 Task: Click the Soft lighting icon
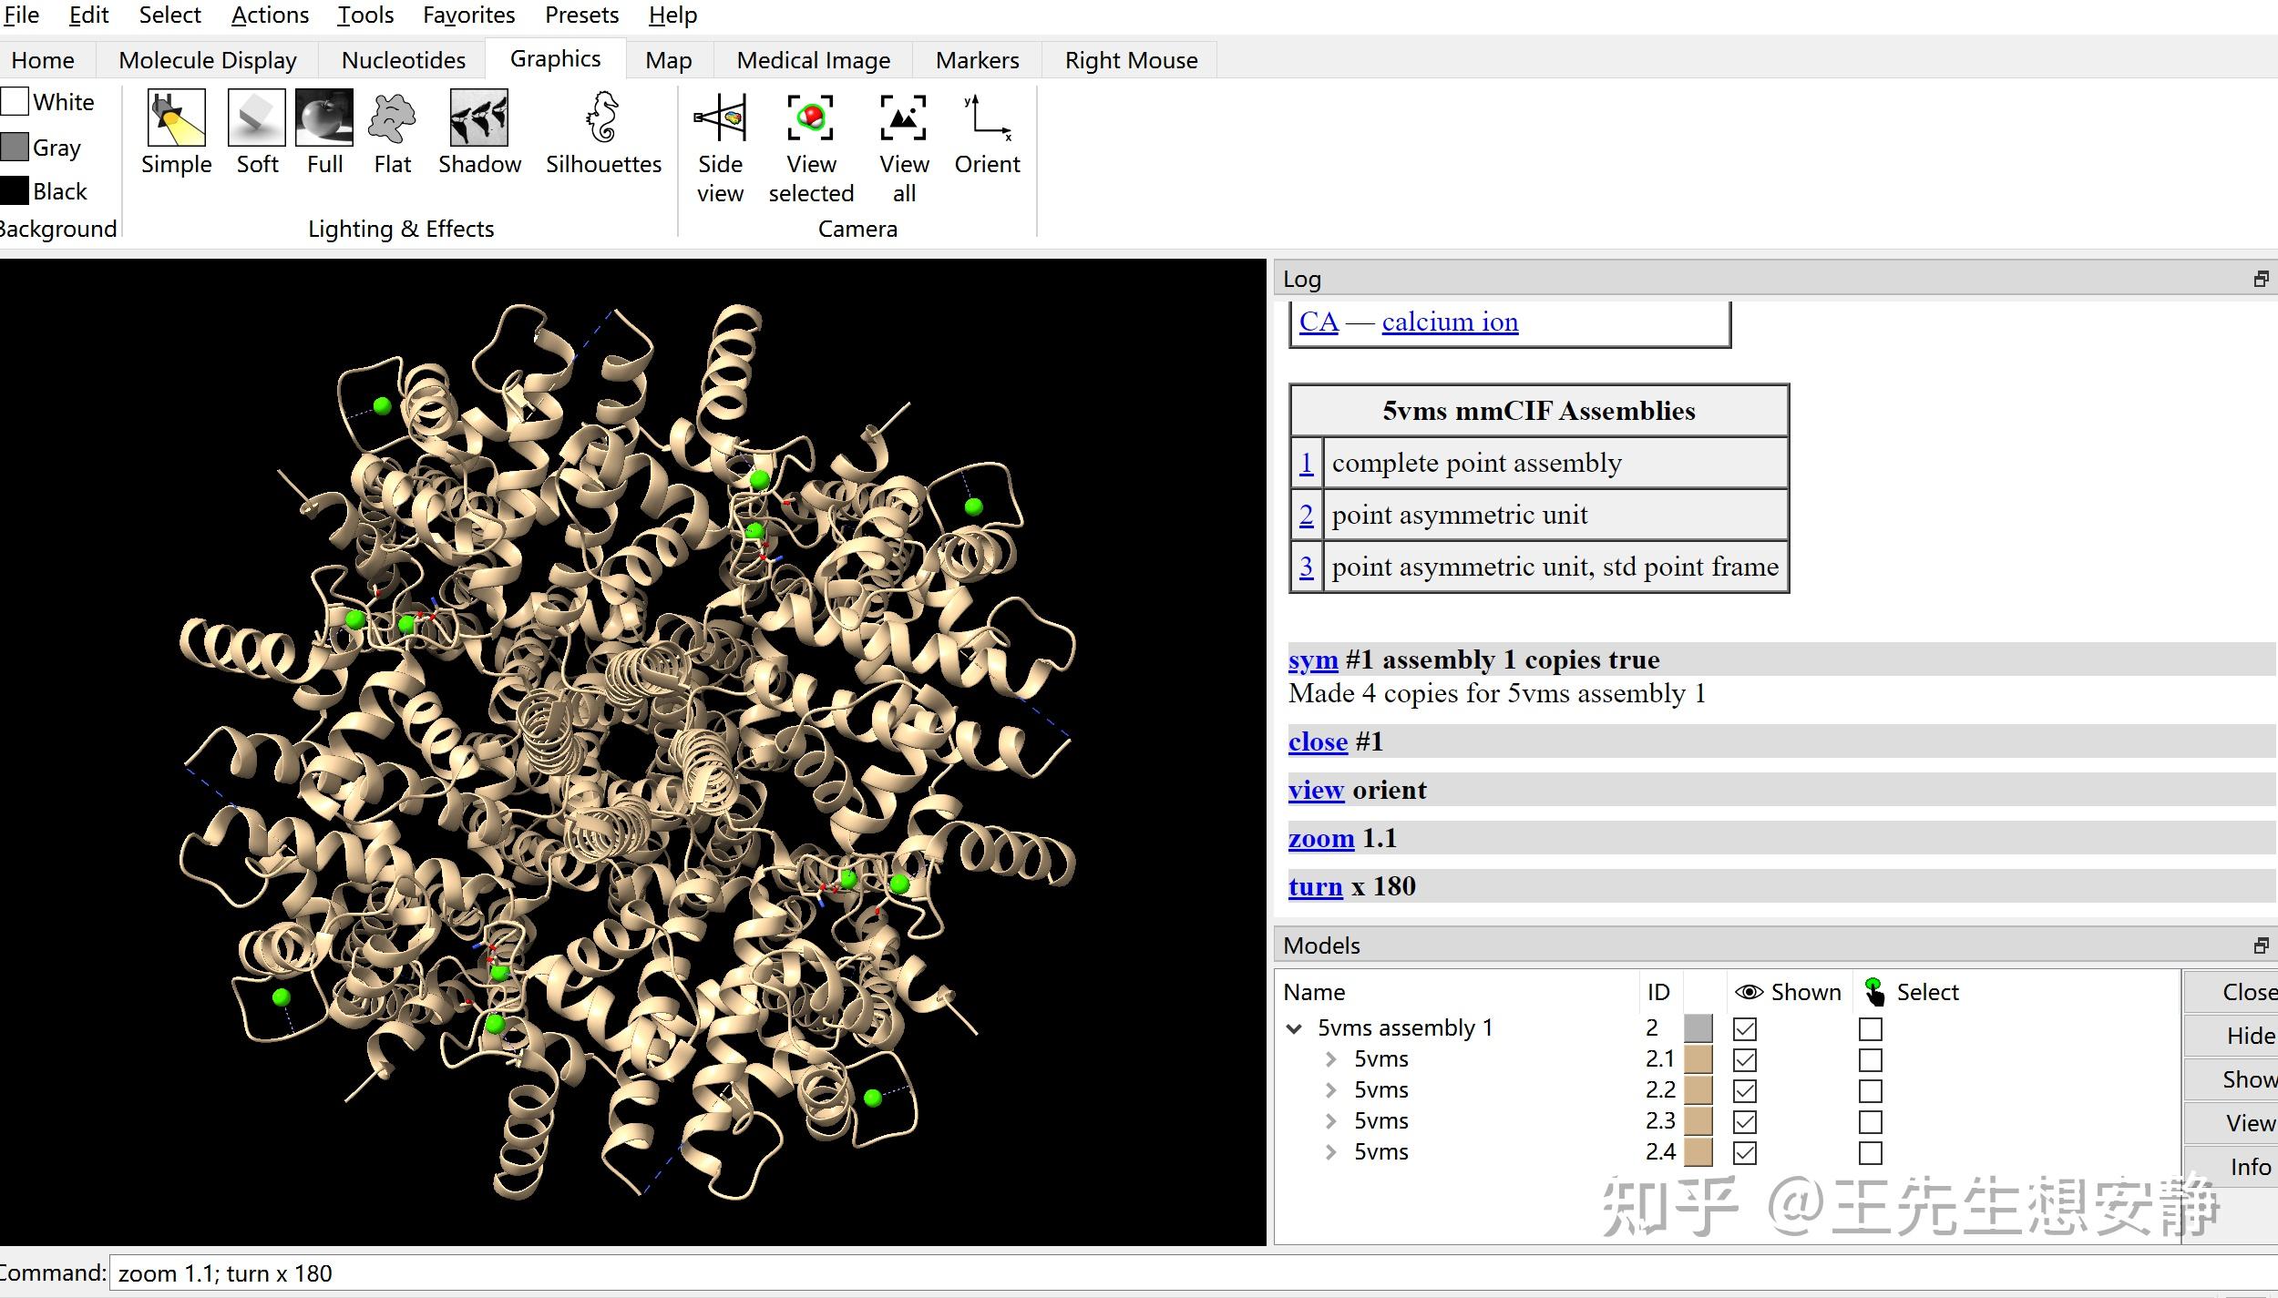(x=256, y=118)
